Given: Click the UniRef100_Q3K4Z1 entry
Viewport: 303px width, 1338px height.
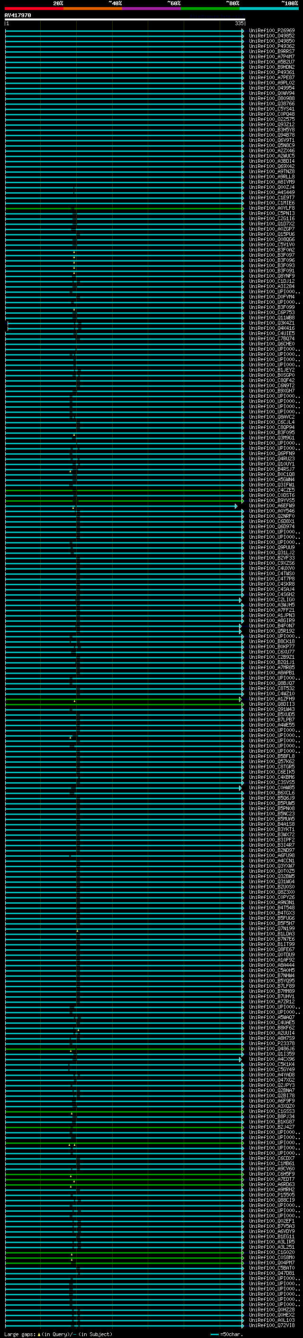Looking at the screenshot, I should (x=272, y=323).
